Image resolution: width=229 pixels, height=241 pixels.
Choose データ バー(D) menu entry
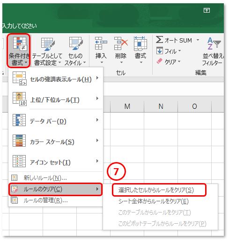click(x=56, y=120)
